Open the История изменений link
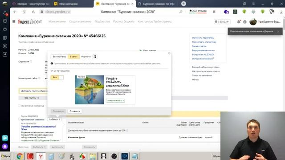The width and height of the screenshot is (285, 160). pyautogui.click(x=203, y=59)
